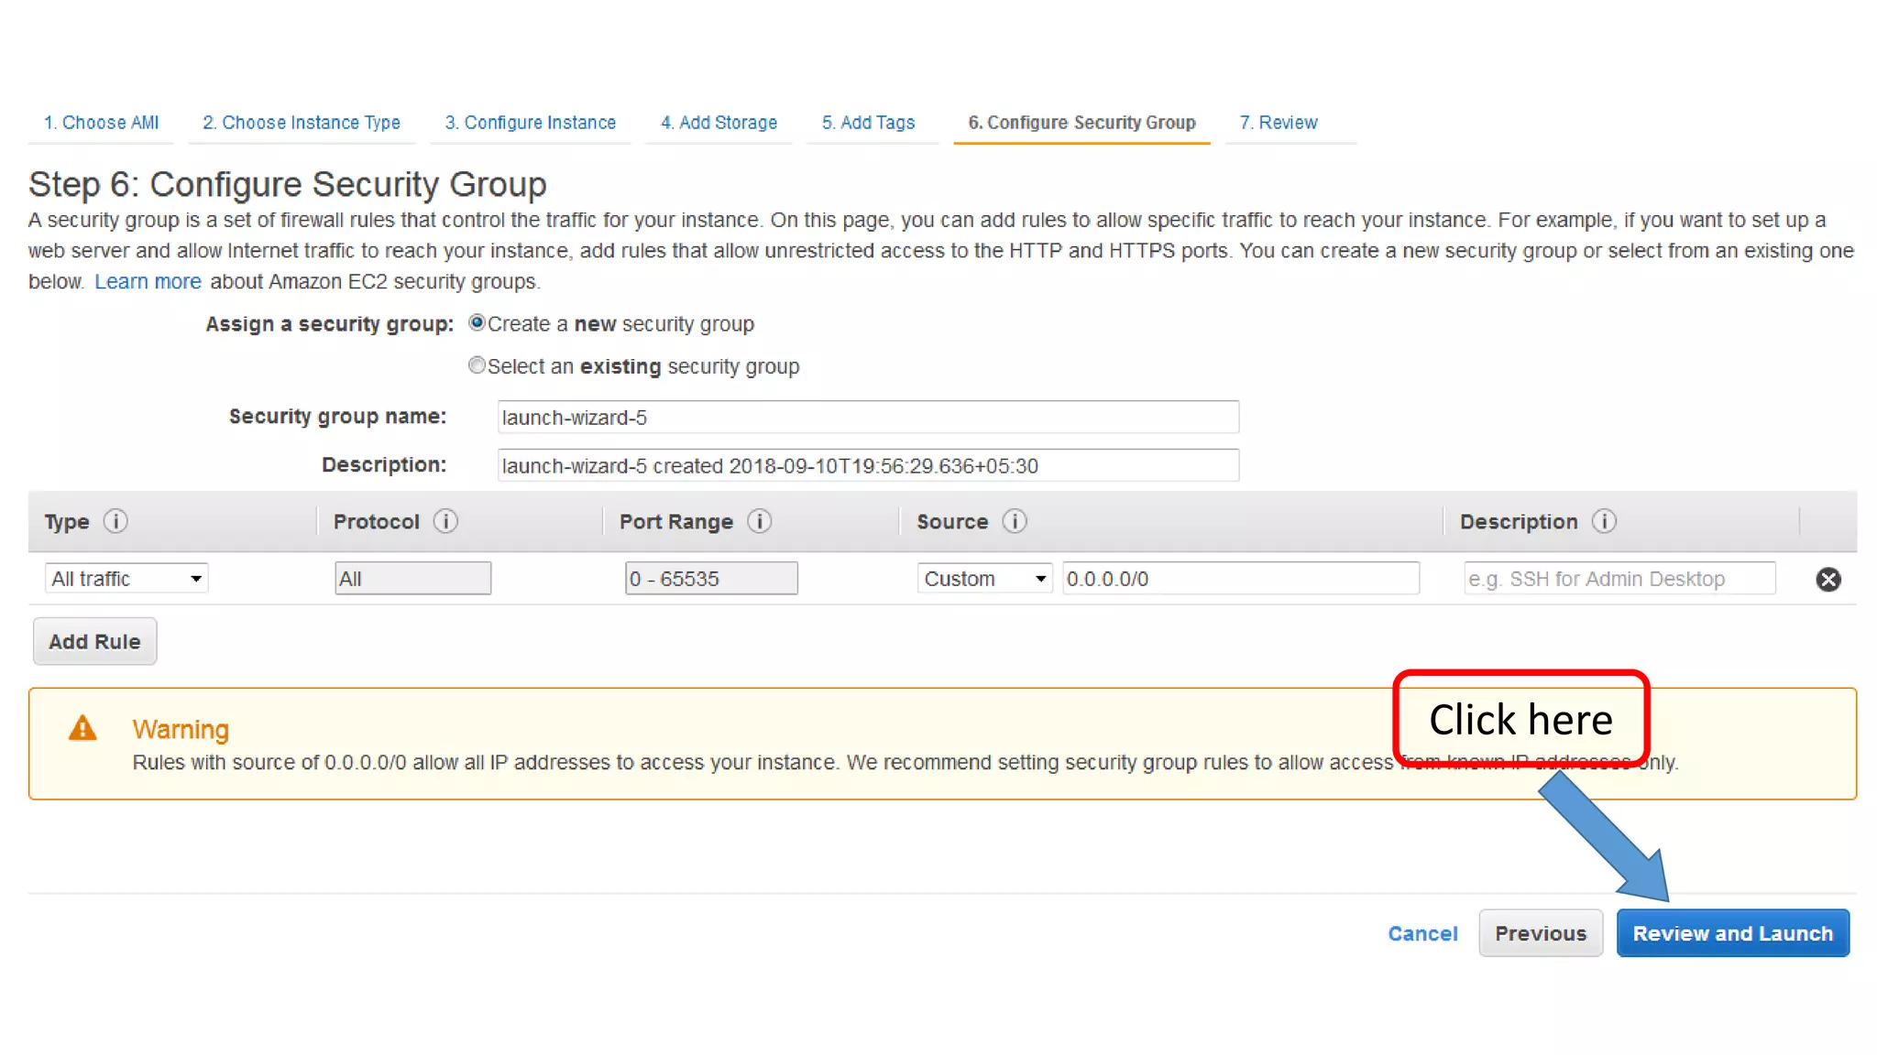
Task: Click the orange Warning triangle icon
Action: (82, 729)
